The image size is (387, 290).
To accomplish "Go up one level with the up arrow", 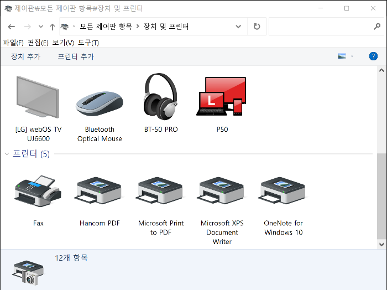I will 52,27.
